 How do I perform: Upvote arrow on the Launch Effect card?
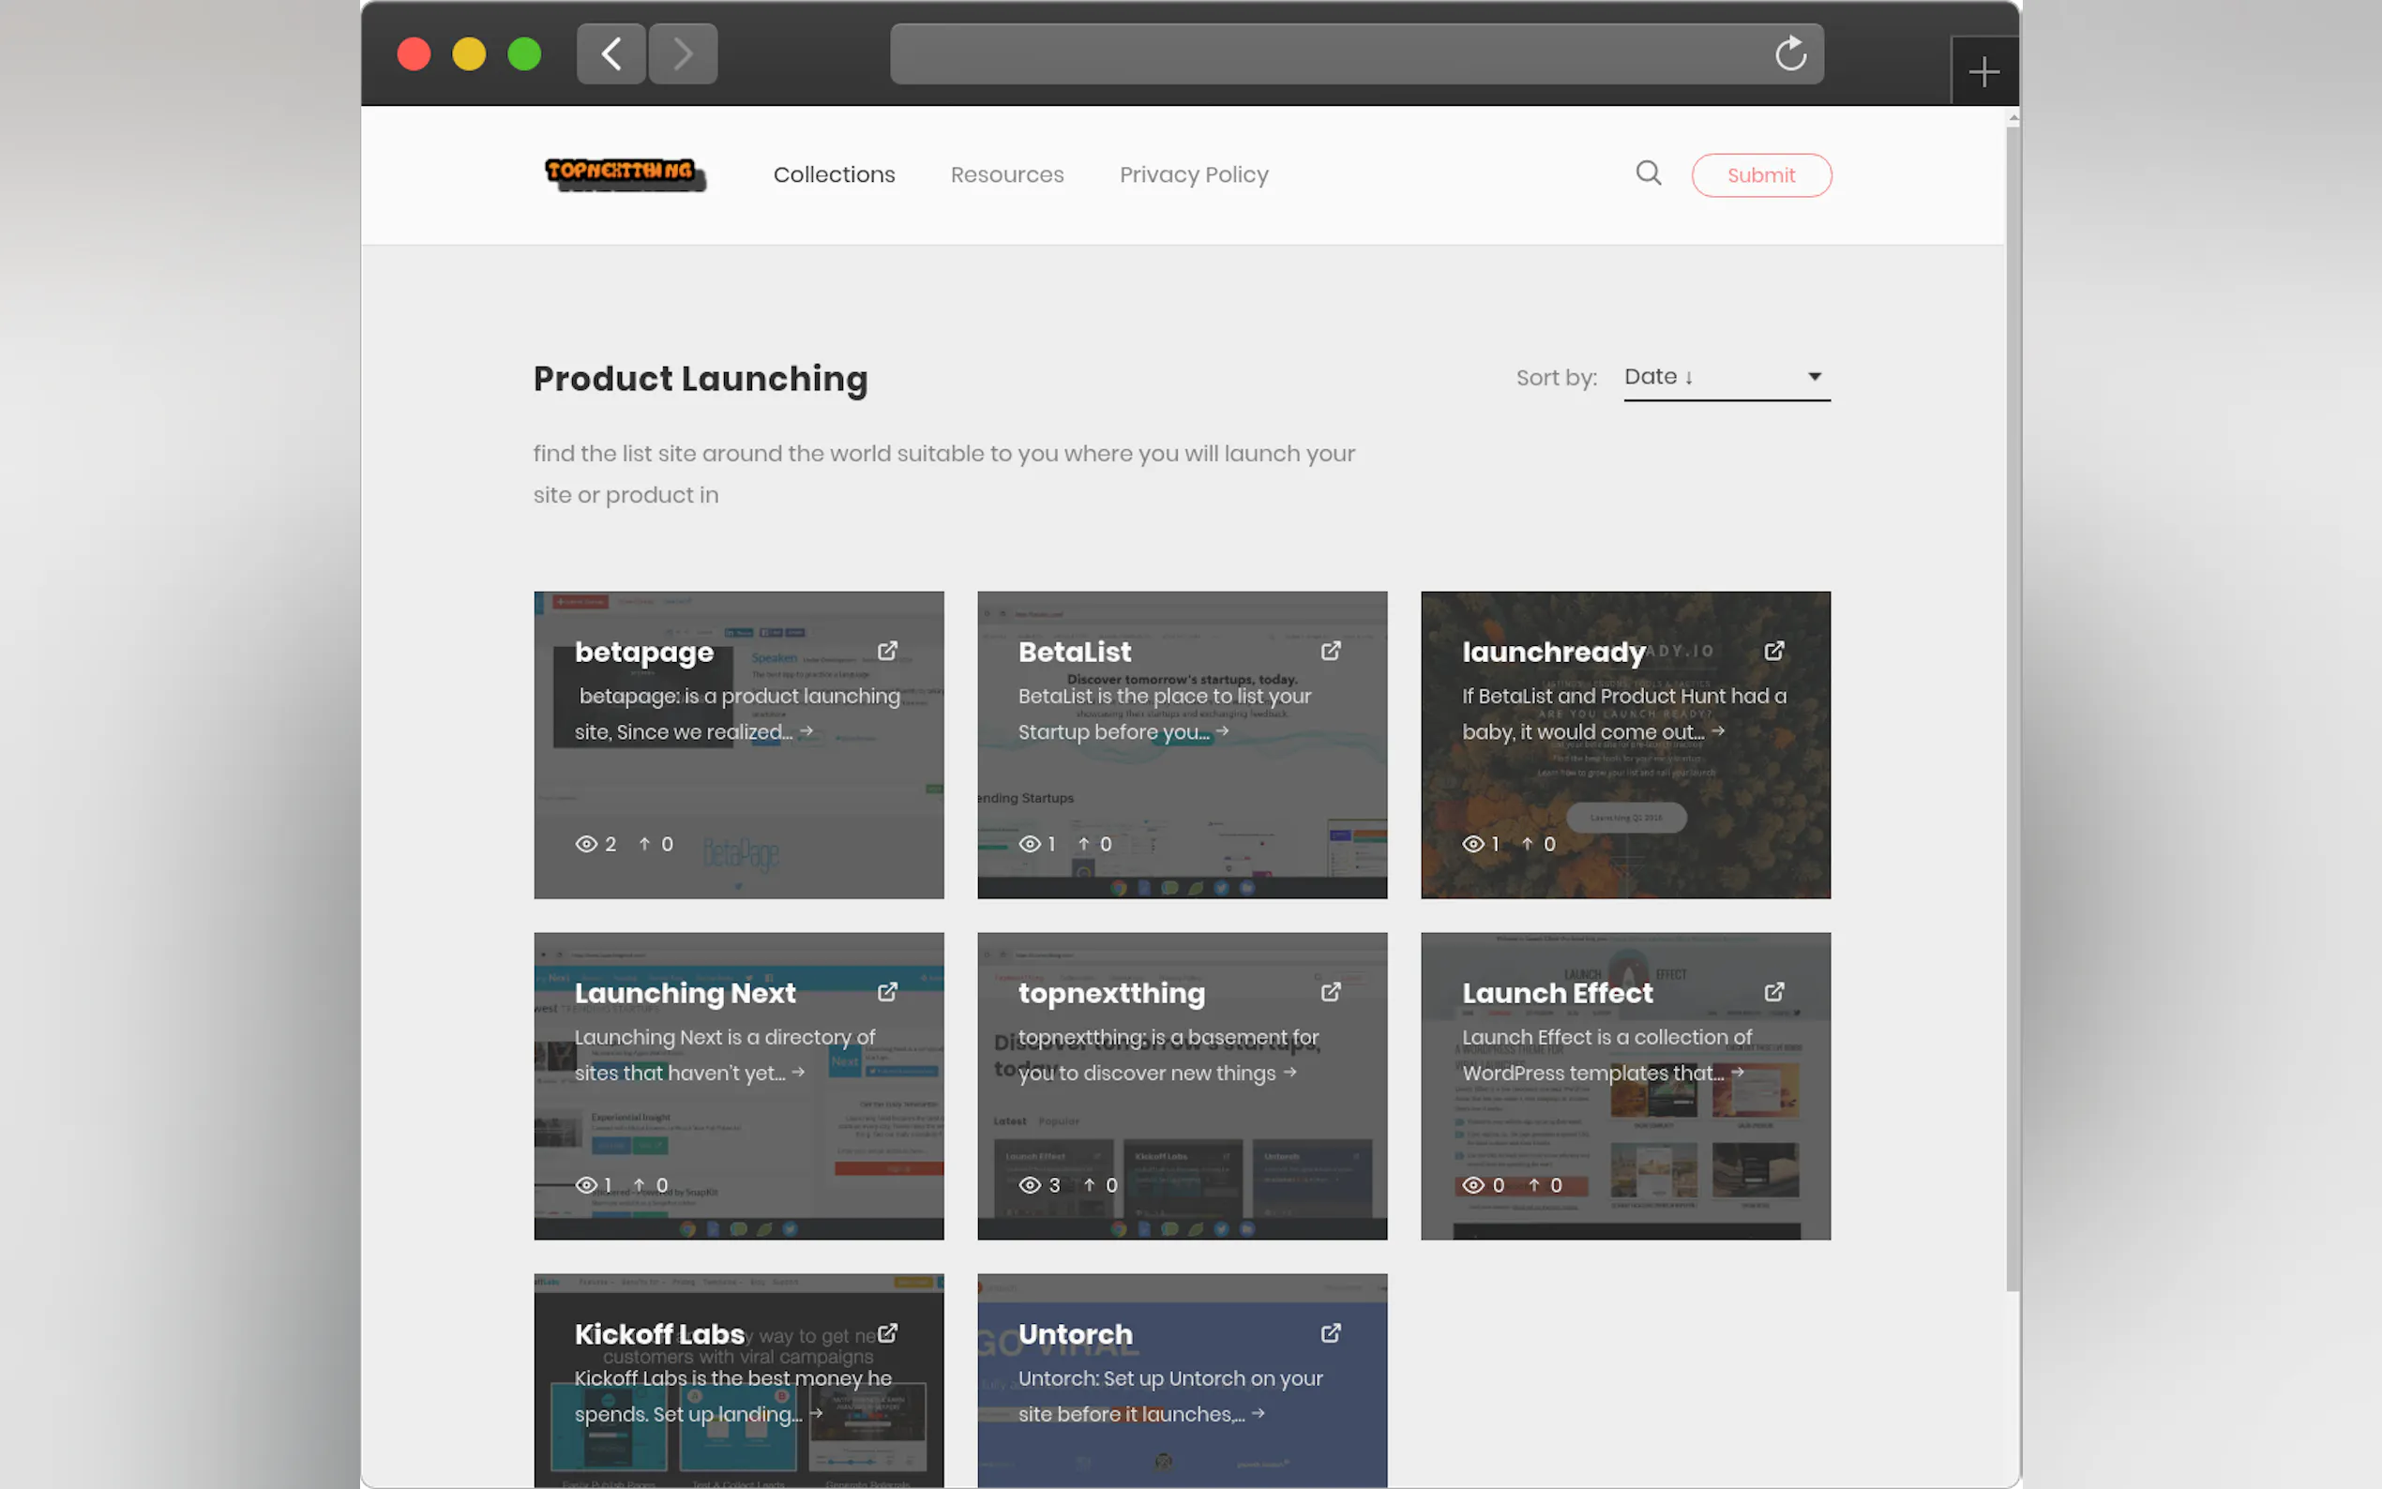coord(1533,1184)
